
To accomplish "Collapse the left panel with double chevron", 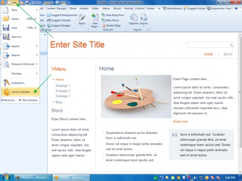I will click(45, 35).
